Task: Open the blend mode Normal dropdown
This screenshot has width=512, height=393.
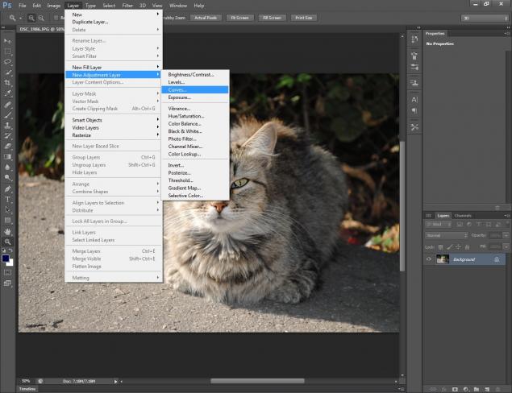Action: [x=447, y=235]
